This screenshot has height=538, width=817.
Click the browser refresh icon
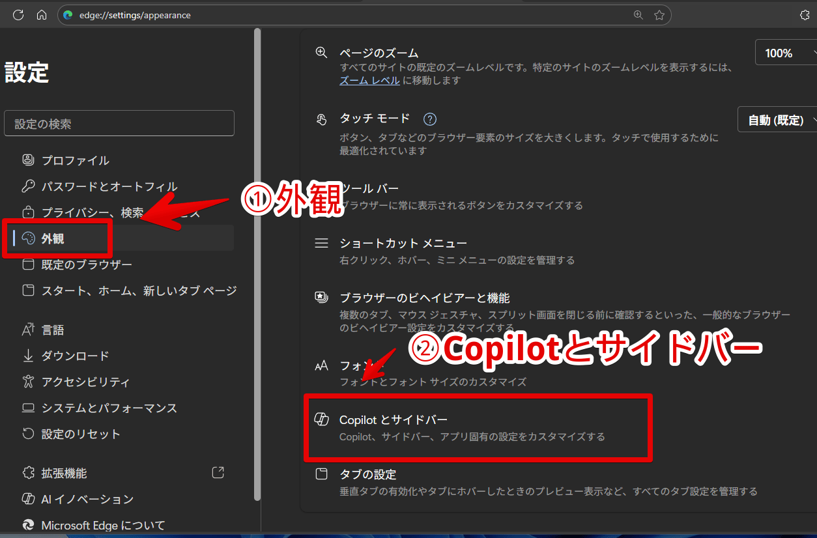18,14
